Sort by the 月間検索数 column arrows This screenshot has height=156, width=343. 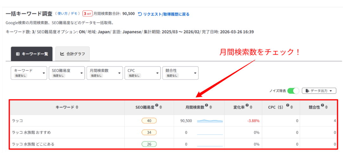(x=211, y=107)
